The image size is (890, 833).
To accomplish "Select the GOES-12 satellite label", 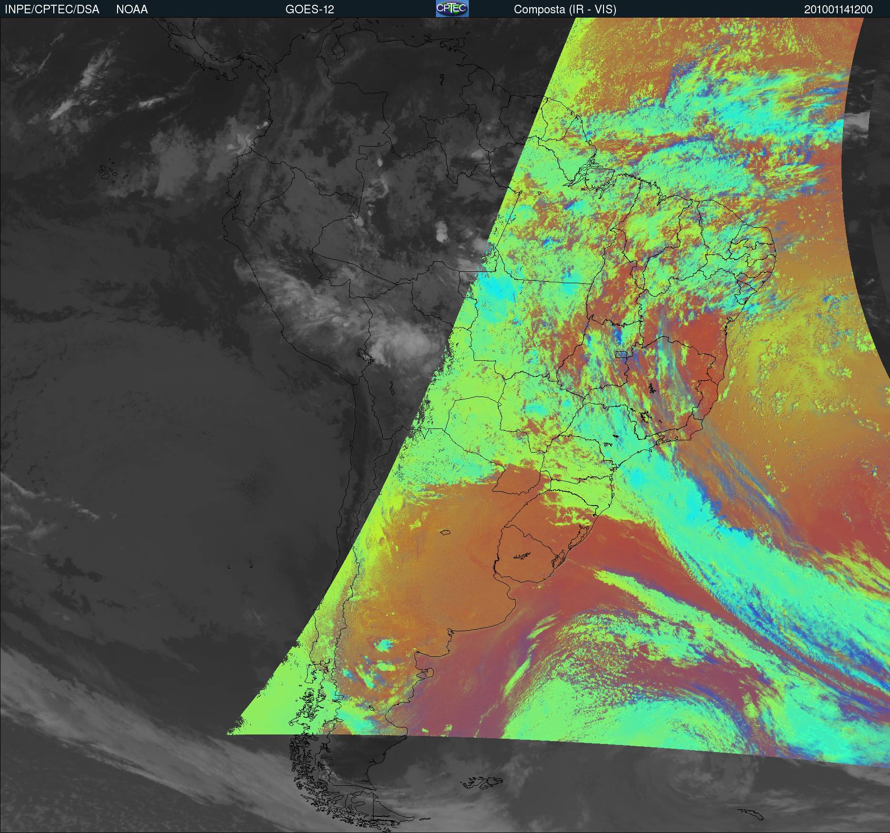I will 309,10.
